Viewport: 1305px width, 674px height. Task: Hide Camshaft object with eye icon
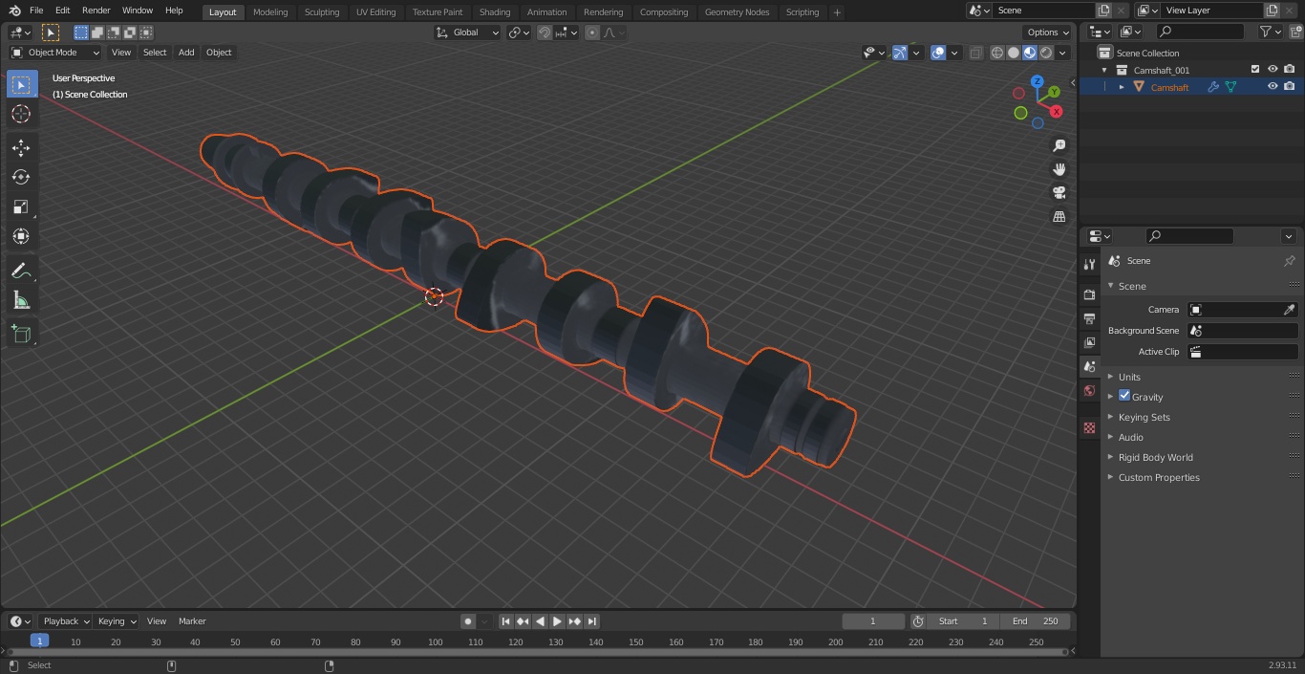1273,87
